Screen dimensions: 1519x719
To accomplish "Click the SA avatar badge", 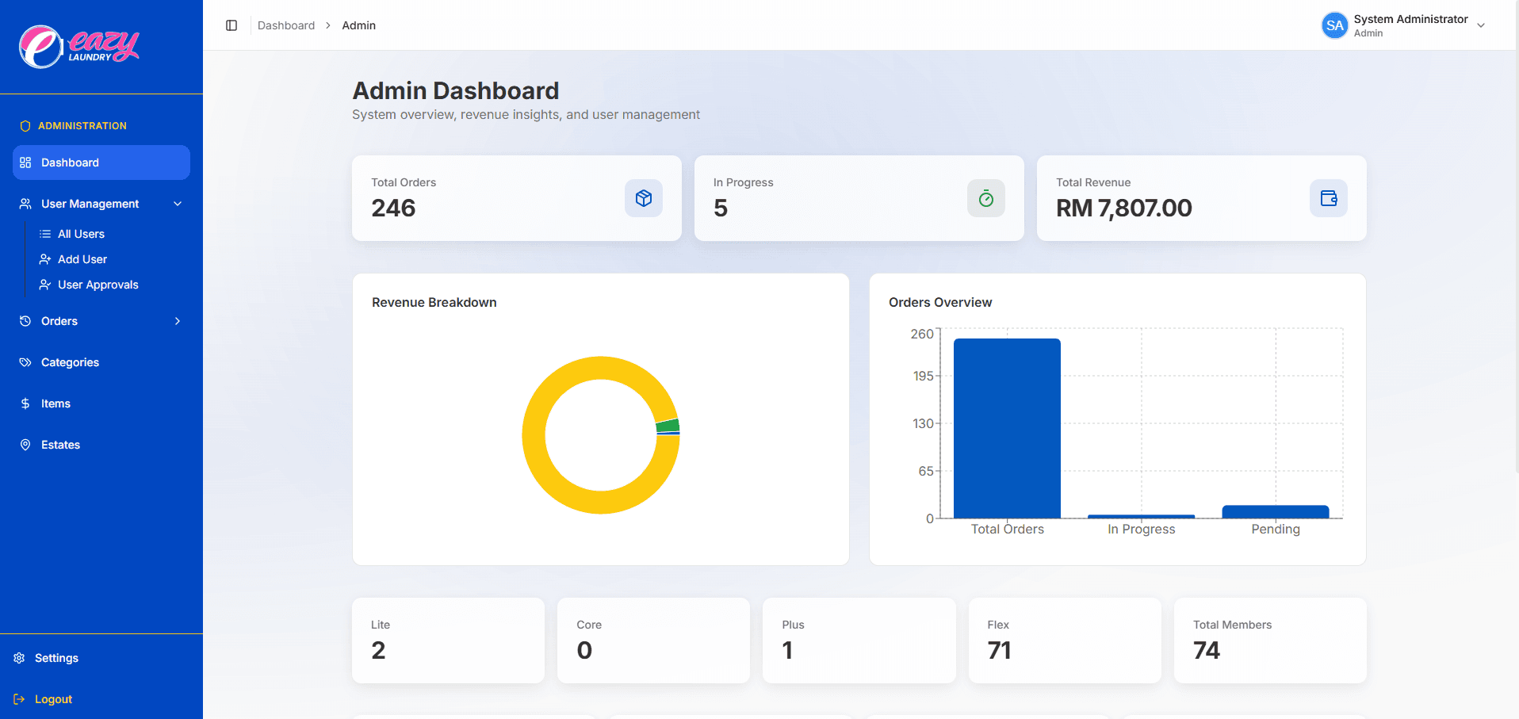I will [1333, 25].
